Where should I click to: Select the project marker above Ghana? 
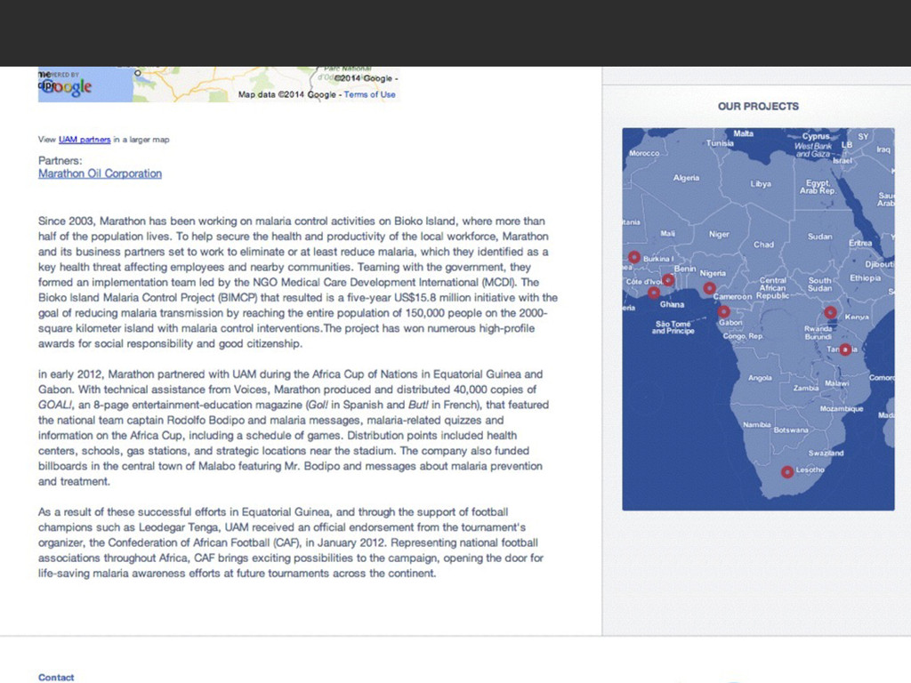click(x=654, y=293)
